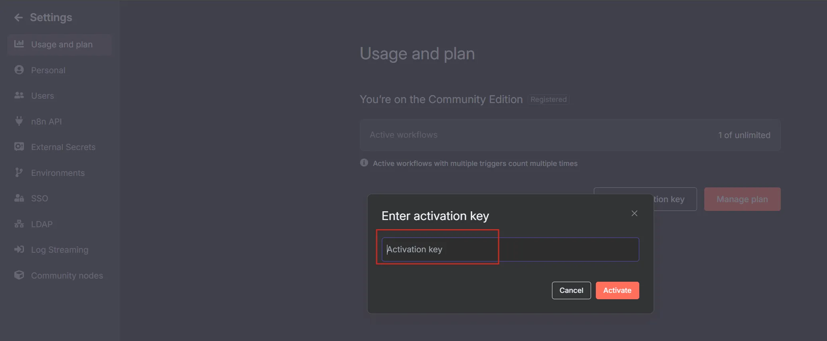827x341 pixels.
Task: Click the Activate button
Action: [617, 290]
